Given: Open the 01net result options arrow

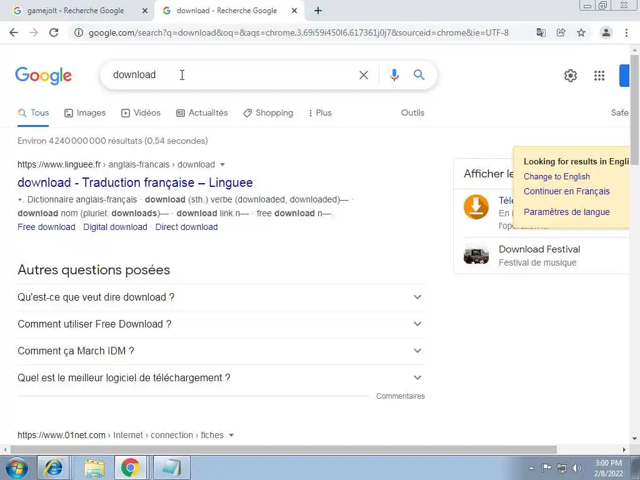Looking at the screenshot, I should [x=231, y=435].
